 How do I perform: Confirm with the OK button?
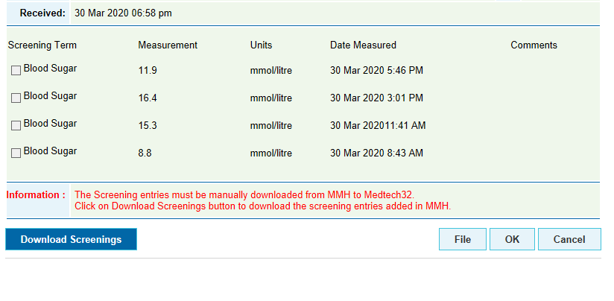point(512,239)
